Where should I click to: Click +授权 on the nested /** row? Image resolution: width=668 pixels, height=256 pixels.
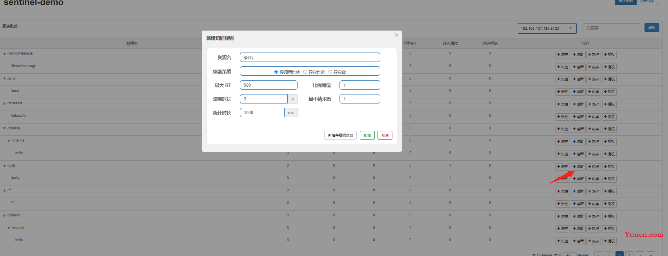(x=609, y=204)
